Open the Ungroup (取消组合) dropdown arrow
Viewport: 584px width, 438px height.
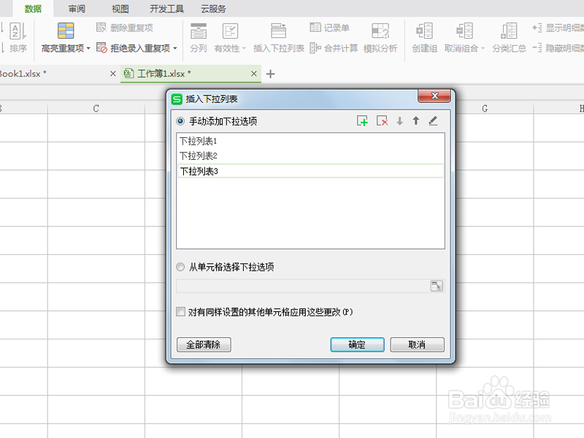(x=483, y=48)
